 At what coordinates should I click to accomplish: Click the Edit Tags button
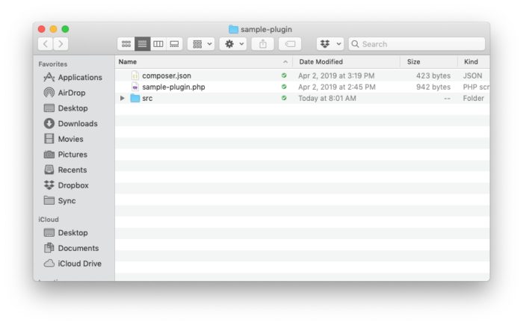tap(290, 44)
